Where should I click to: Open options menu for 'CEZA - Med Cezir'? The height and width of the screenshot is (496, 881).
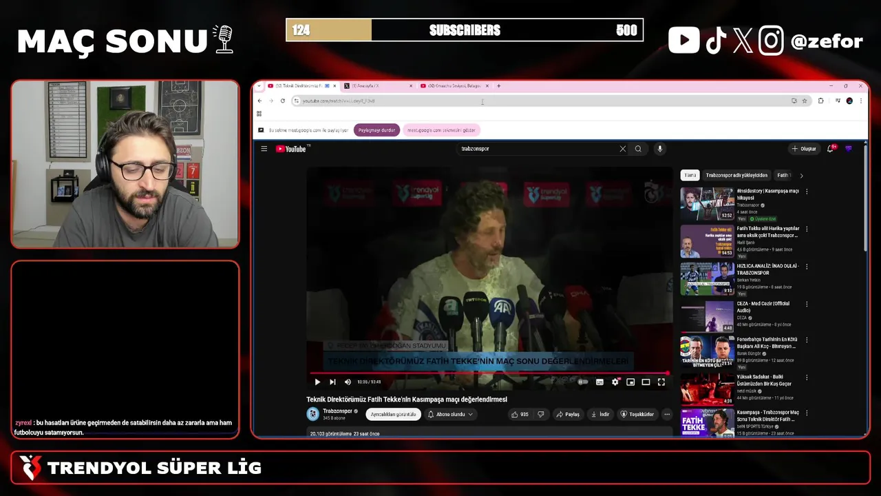coord(807,304)
